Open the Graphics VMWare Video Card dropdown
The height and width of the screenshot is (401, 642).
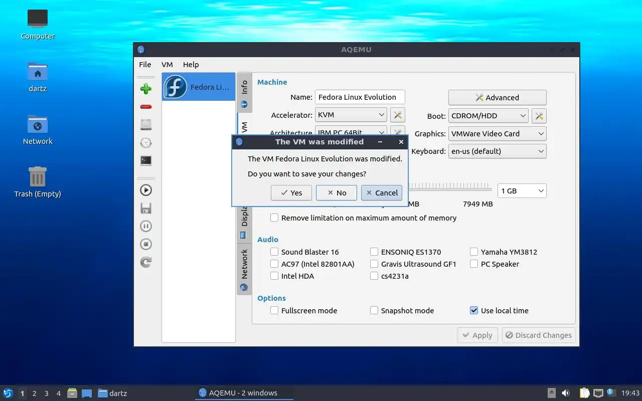pos(497,134)
